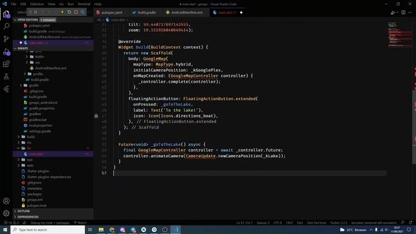Restart the debug session with green arrow
The width and height of the screenshot is (416, 234).
tap(70, 12)
